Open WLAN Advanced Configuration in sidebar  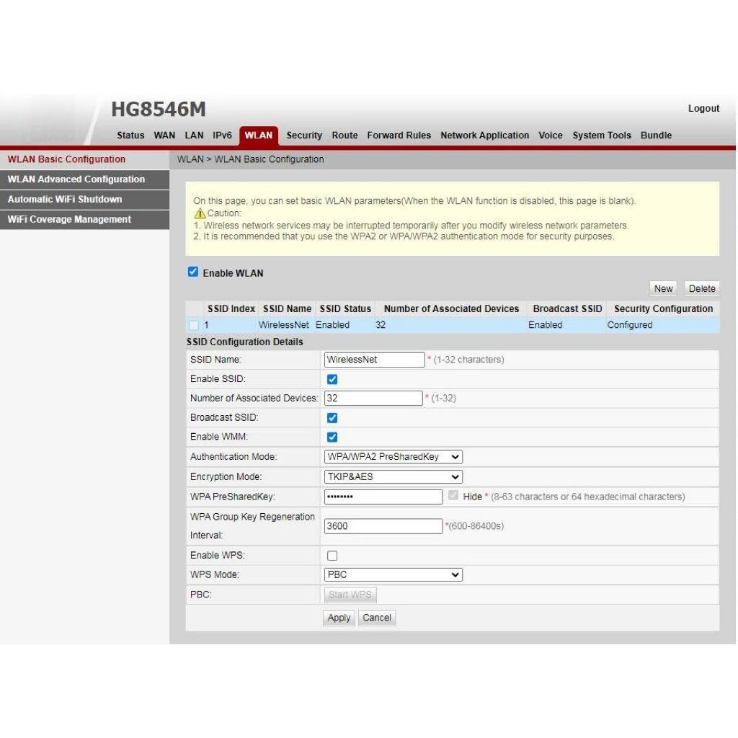tap(76, 179)
